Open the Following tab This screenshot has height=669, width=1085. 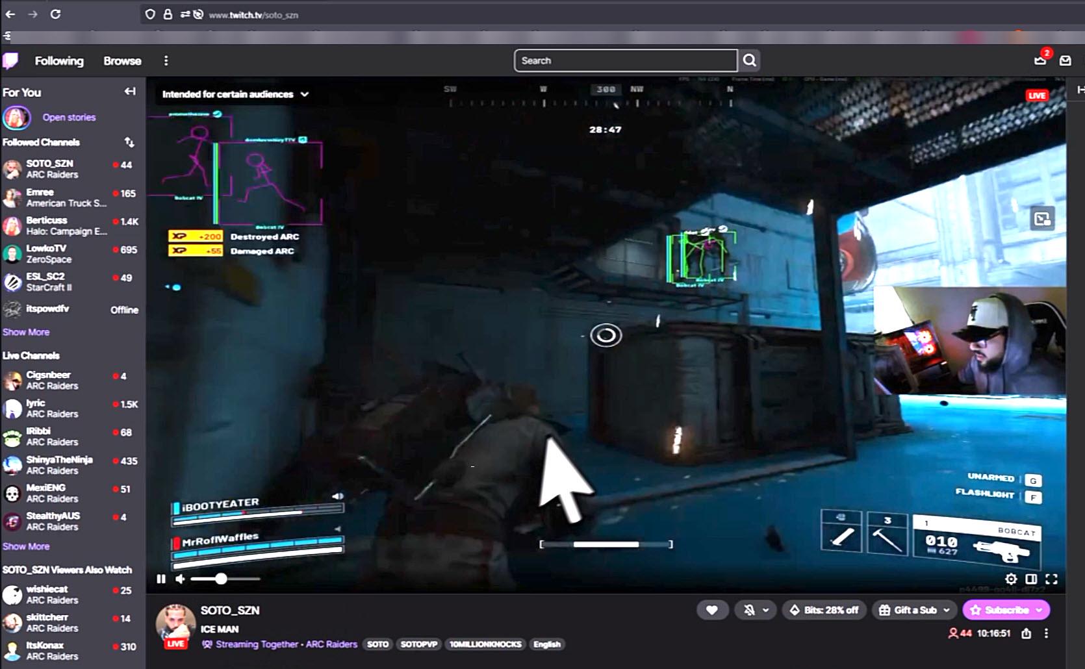(x=59, y=61)
